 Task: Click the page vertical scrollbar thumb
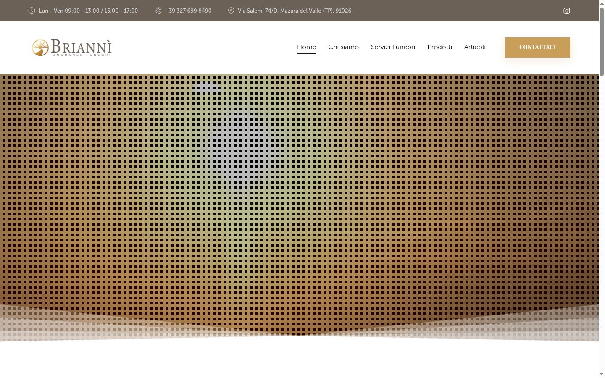602,41
